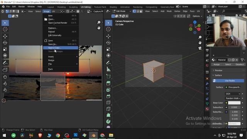Viewport: 247px width, 139px height.
Task: Select the Move tool in UV editor
Action: [5, 36]
